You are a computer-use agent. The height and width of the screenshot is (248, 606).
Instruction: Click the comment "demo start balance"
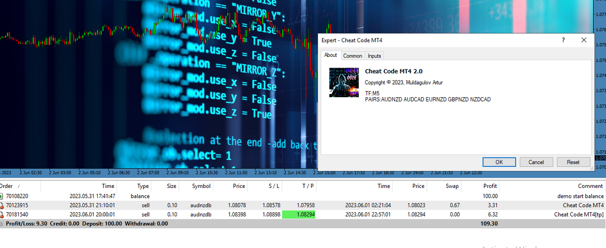click(581, 196)
